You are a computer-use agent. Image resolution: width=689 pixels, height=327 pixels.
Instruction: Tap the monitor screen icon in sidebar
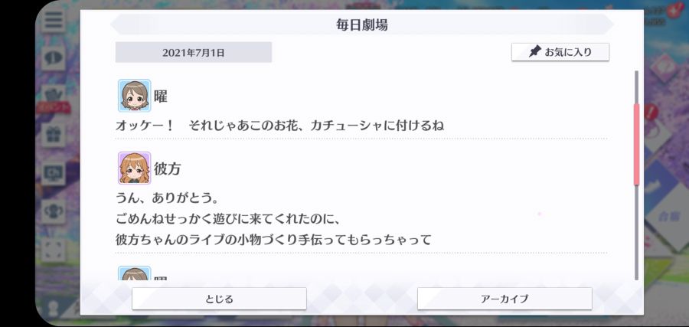coord(54,174)
